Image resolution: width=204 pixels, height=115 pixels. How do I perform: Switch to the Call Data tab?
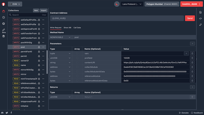77,27
